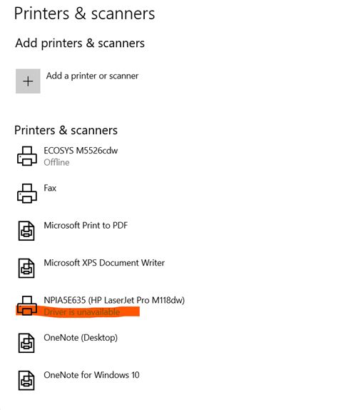Click the ECOSYS M5526cdw printer icon
Screen dimensions: 338x410
27,156
